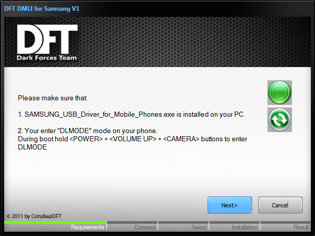The width and height of the screenshot is (315, 236).
Task: Click the green radar scan icon
Action: pyautogui.click(x=279, y=92)
